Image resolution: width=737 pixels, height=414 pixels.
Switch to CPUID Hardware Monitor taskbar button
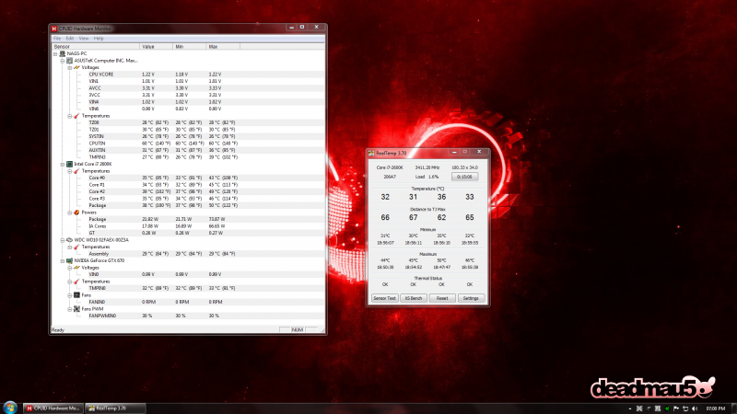coord(53,408)
